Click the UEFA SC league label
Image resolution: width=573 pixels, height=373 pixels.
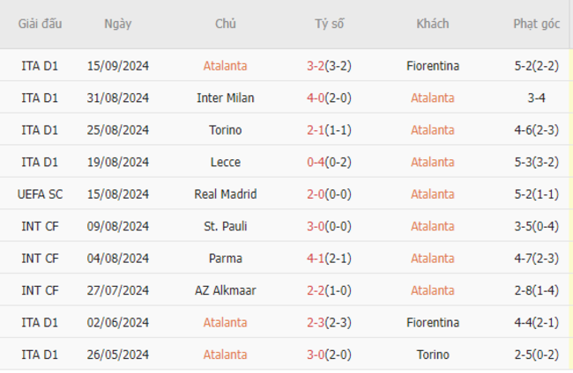(x=40, y=194)
